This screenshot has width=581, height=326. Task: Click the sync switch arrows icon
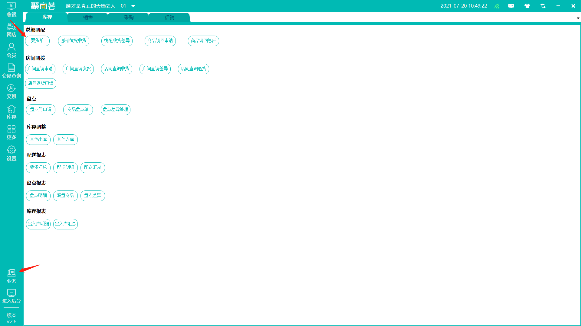click(543, 6)
